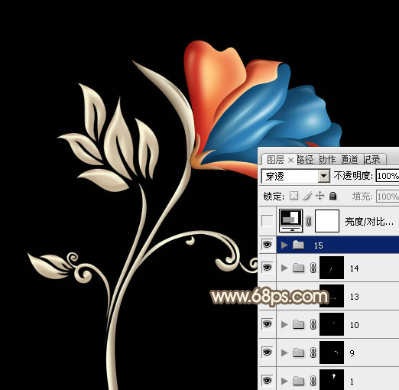
Task: Click the mask link icon of group 9
Action: [x=313, y=353]
